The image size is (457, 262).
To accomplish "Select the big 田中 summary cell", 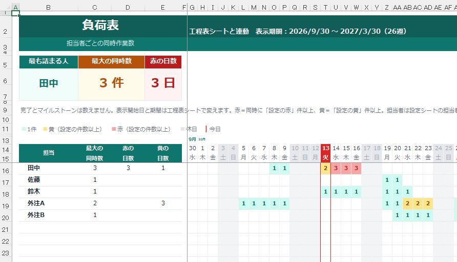I will click(48, 84).
